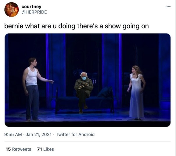
Task: Open the tweet's more options menu
Action: click(x=168, y=6)
